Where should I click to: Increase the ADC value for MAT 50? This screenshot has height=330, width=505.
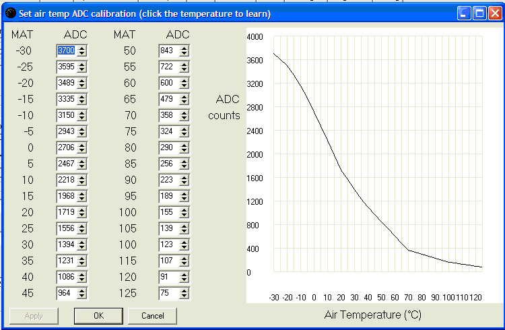pos(184,48)
